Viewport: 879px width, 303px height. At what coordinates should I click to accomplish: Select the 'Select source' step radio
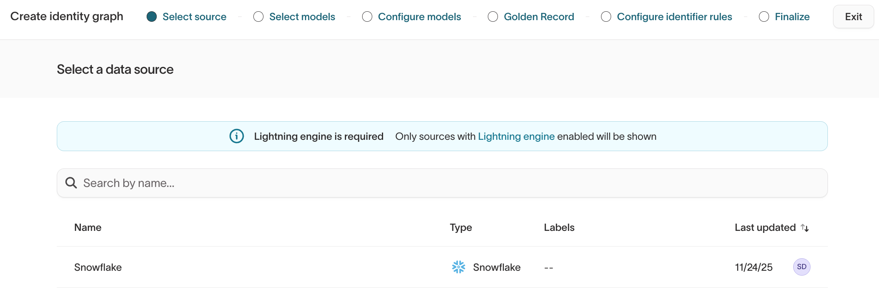pos(151,17)
